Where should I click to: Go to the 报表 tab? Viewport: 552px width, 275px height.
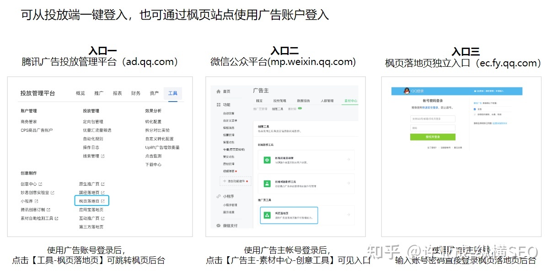coord(118,93)
